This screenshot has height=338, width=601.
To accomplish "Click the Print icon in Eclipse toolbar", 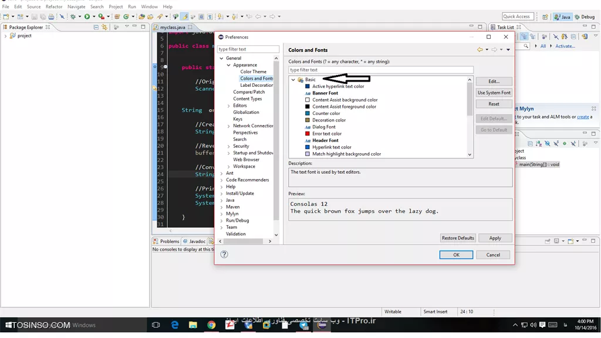I will (x=51, y=16).
